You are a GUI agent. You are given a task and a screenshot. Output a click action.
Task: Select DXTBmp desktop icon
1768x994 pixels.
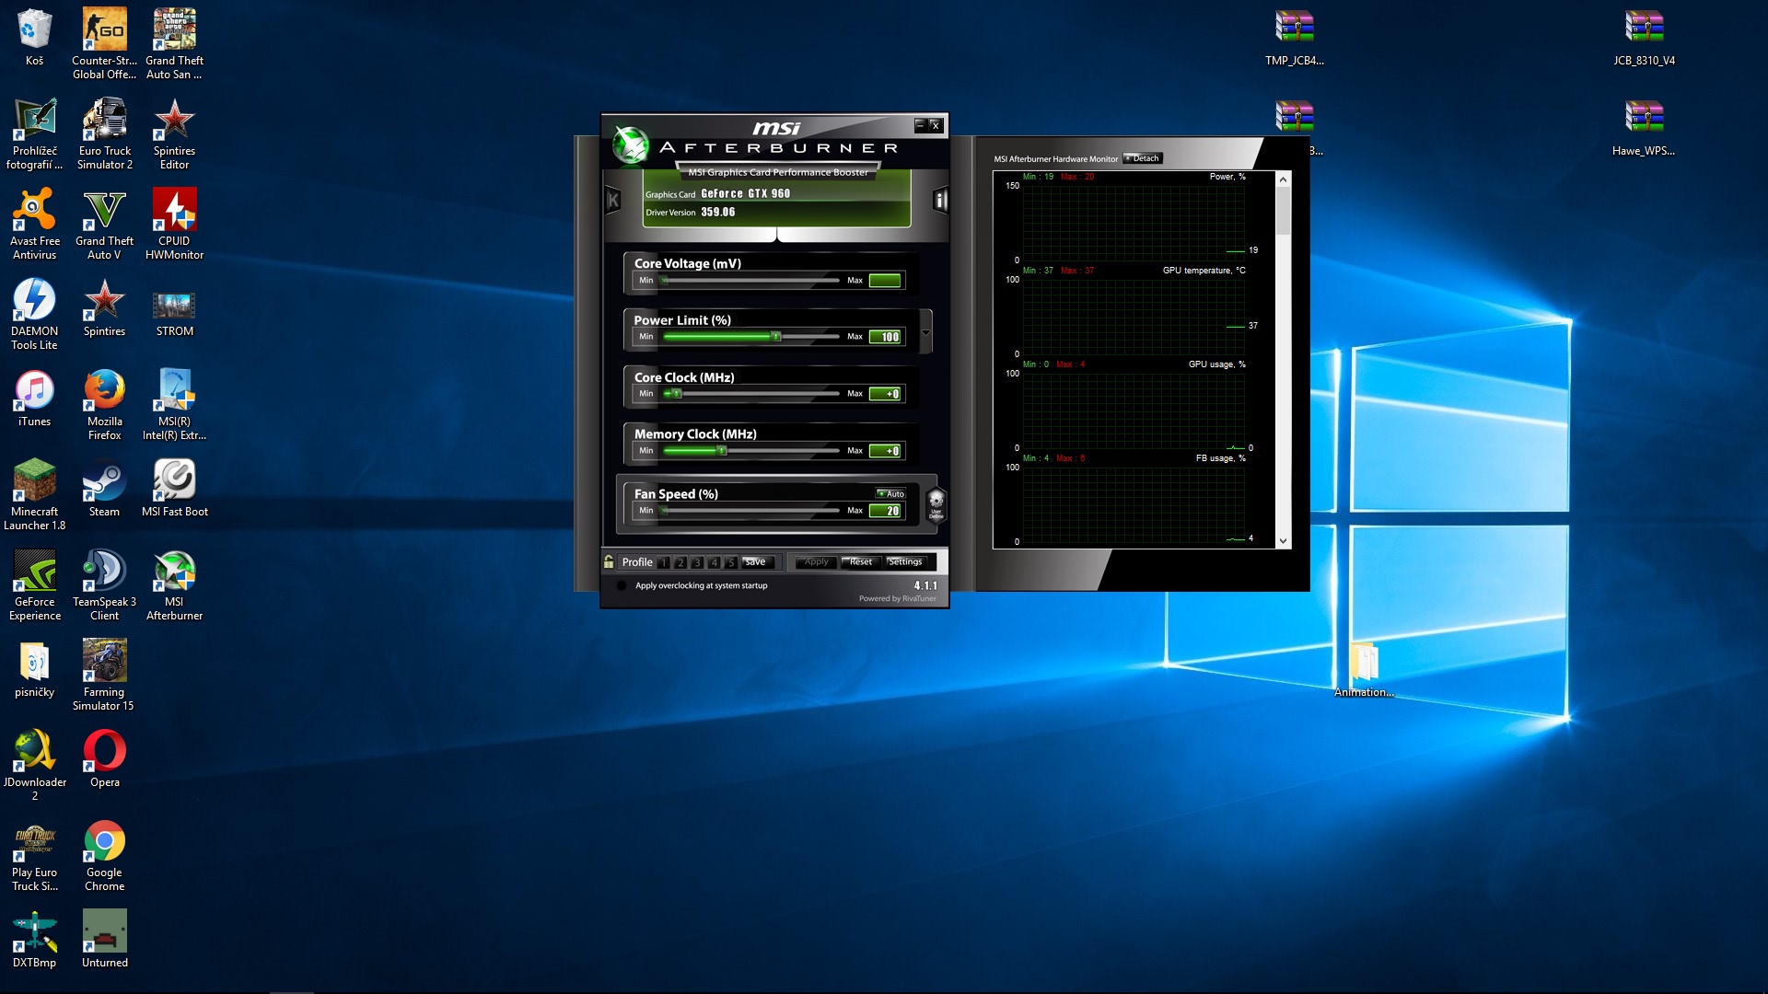34,938
